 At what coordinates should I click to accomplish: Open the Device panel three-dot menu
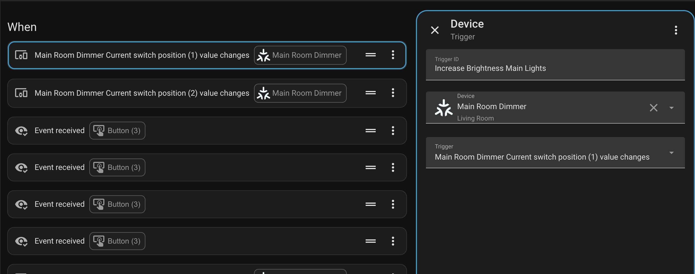(676, 30)
